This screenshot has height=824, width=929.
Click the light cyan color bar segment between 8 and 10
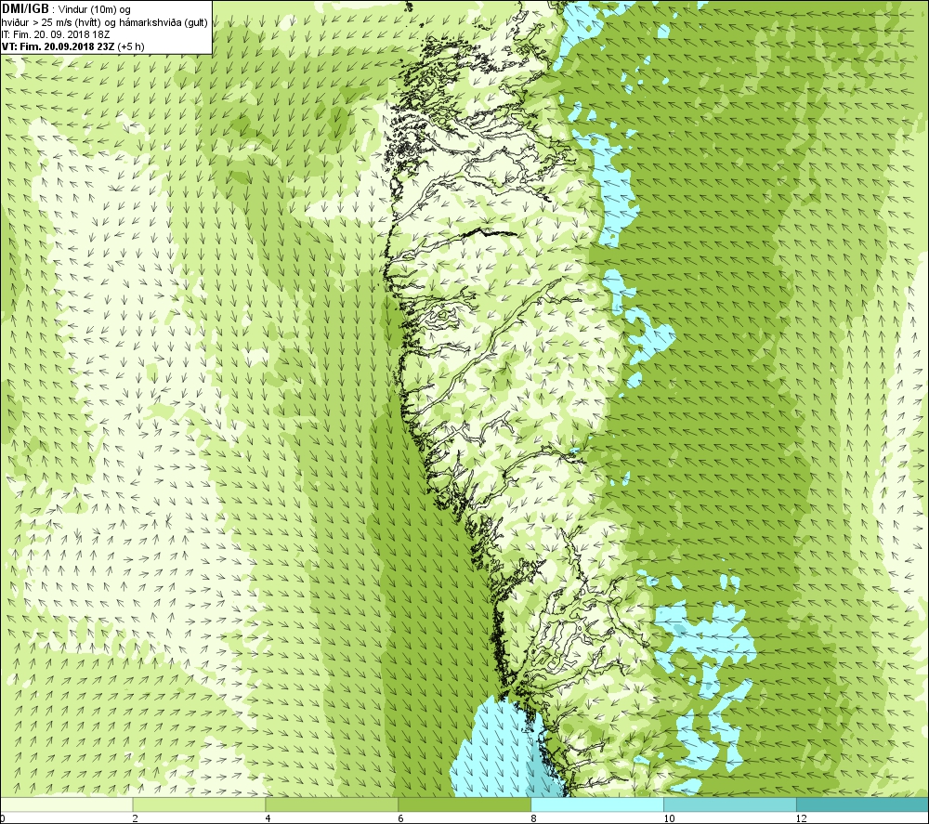pyautogui.click(x=597, y=804)
